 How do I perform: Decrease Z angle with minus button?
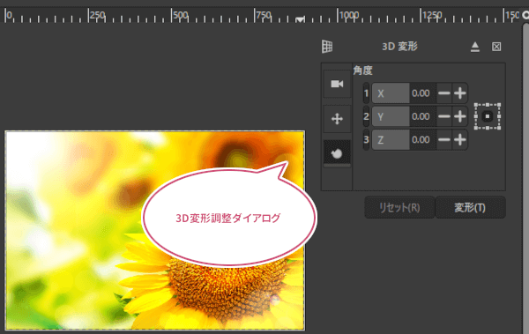(x=444, y=139)
